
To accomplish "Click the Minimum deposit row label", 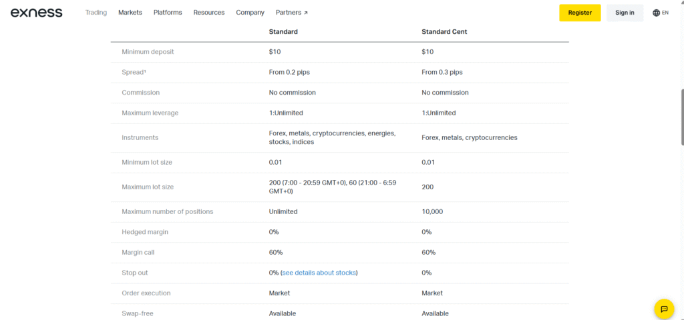I will click(x=148, y=52).
